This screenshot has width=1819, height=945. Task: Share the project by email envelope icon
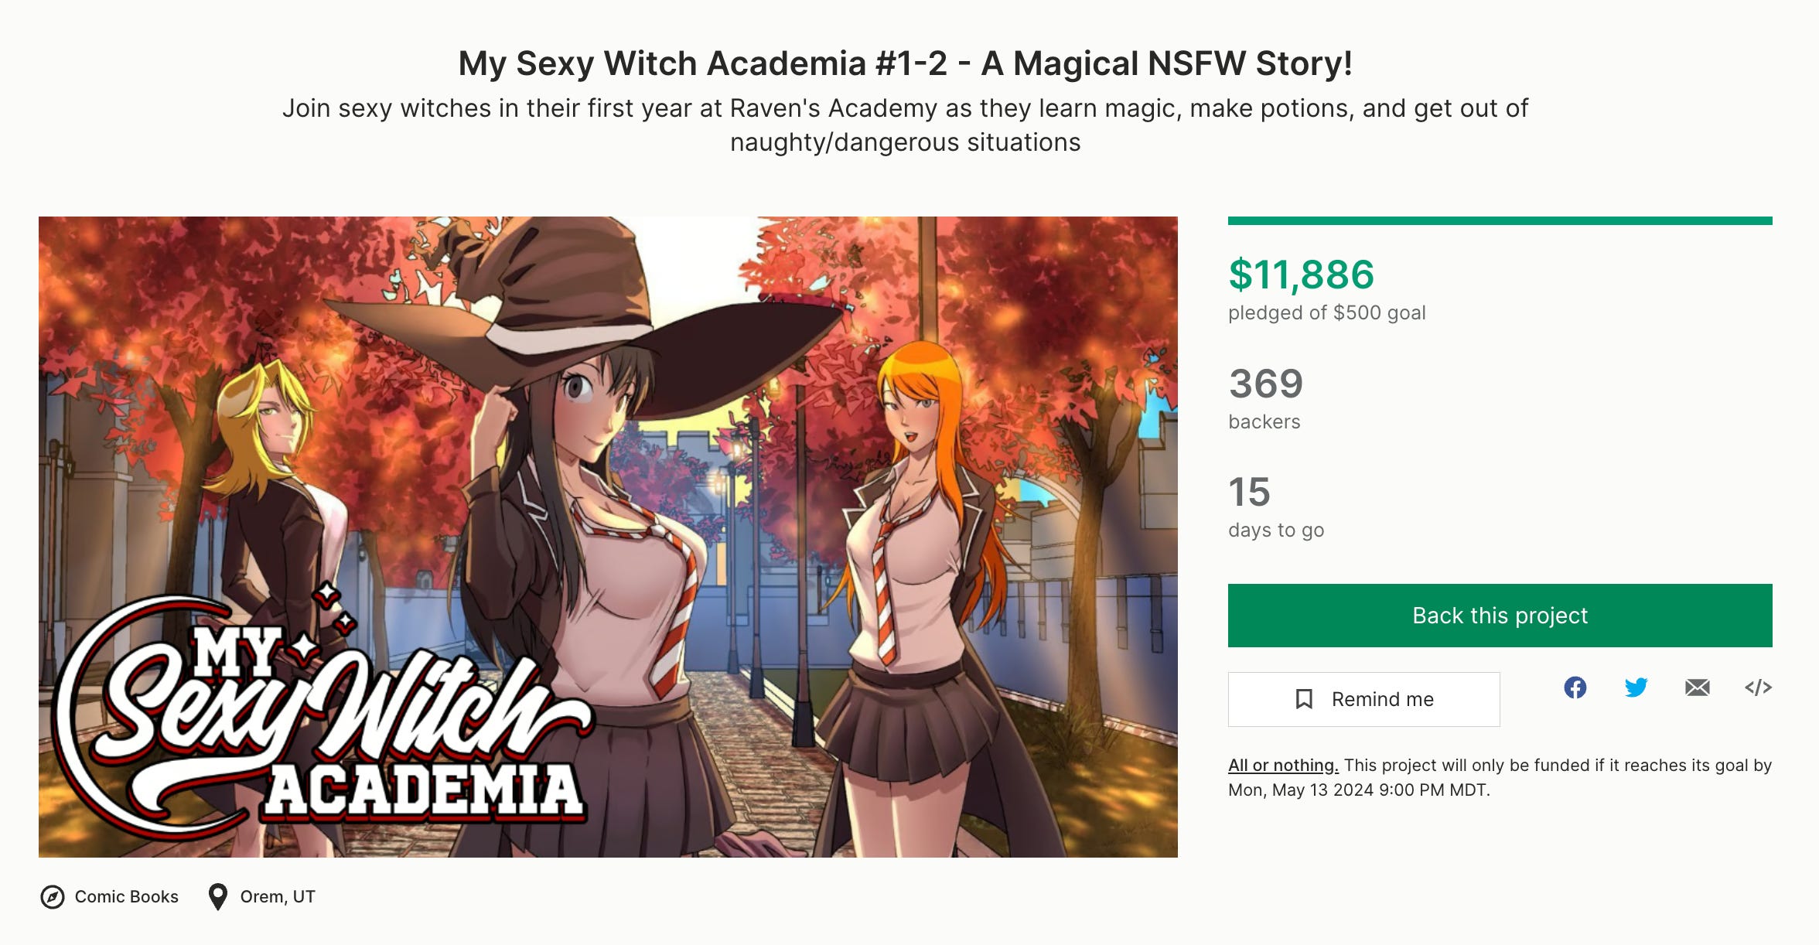1697,687
